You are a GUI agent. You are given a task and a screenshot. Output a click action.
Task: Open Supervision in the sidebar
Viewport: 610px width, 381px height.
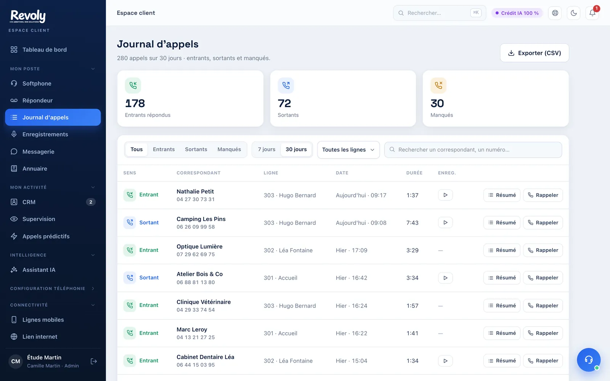point(53,219)
